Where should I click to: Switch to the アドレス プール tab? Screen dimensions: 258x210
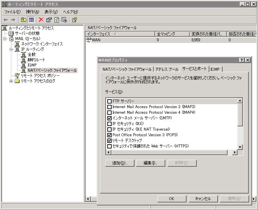(167, 69)
